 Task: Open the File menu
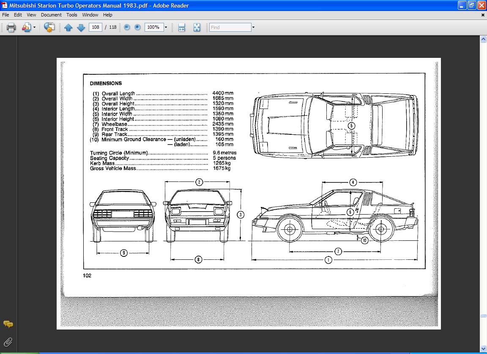coord(5,15)
